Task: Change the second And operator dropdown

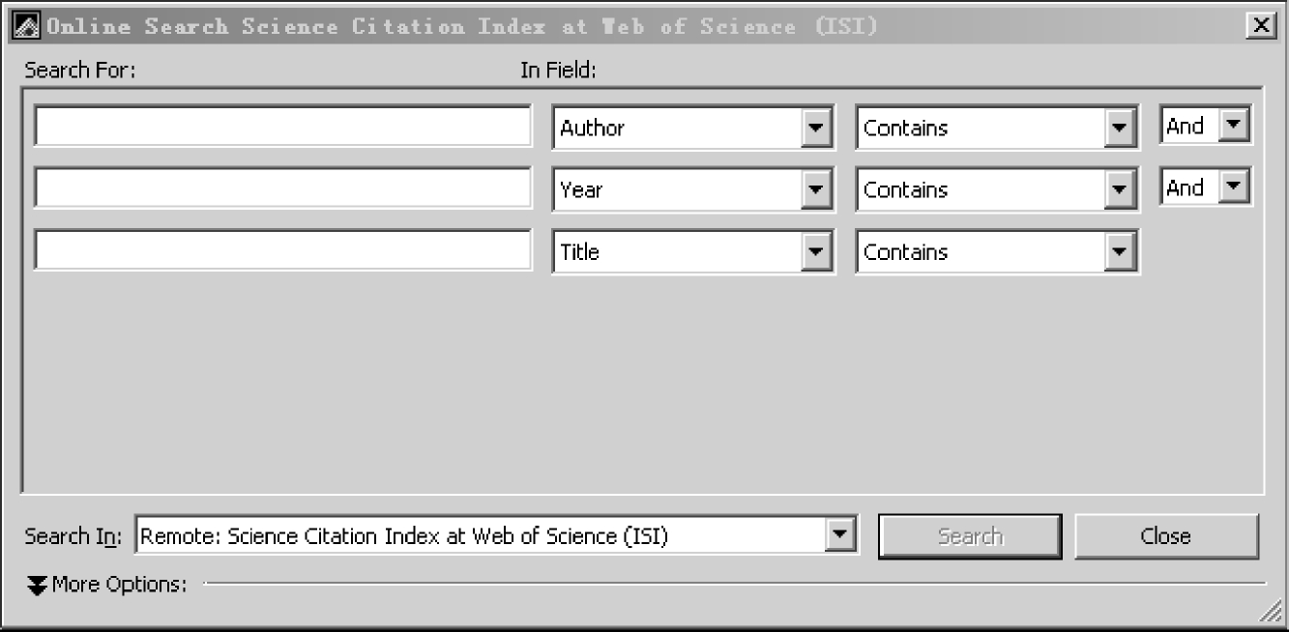Action: tap(1233, 187)
